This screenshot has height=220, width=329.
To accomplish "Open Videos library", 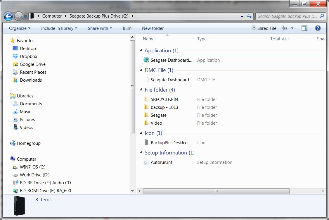I will tap(23, 127).
